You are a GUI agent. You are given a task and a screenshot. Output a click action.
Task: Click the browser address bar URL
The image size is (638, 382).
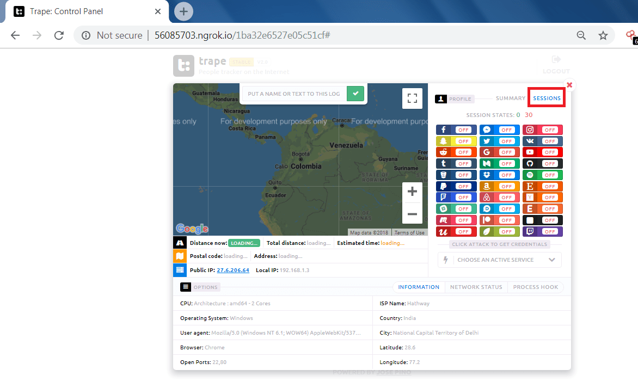tap(242, 35)
